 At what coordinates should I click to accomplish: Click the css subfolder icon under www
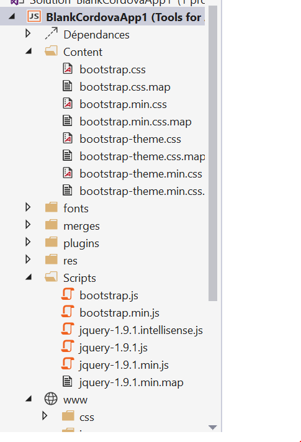(x=68, y=417)
